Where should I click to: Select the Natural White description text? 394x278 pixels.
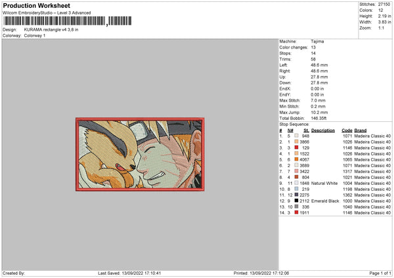coord(324,184)
